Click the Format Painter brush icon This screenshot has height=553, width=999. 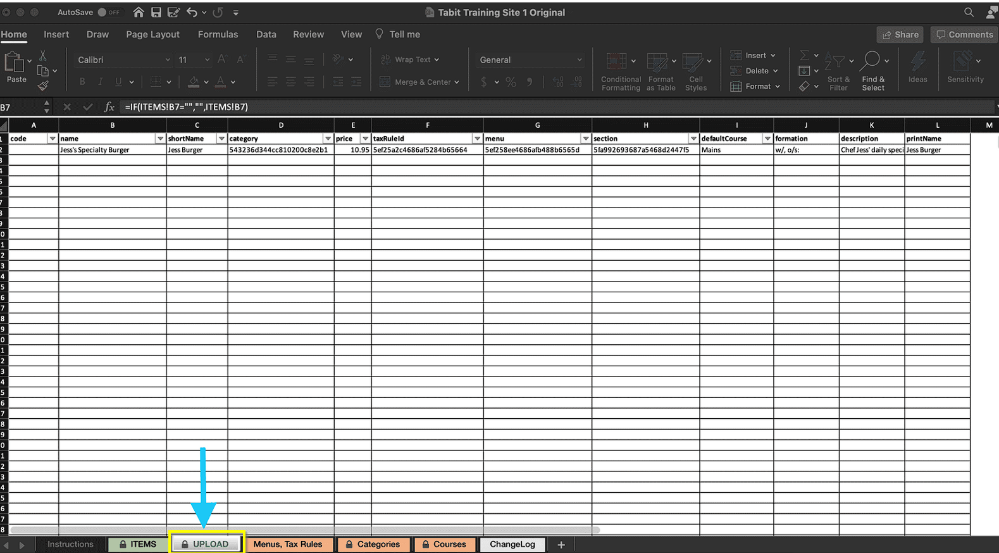click(x=43, y=85)
